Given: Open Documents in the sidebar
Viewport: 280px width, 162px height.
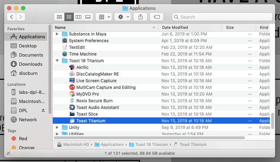Looking at the screenshot, I should point(26,55).
